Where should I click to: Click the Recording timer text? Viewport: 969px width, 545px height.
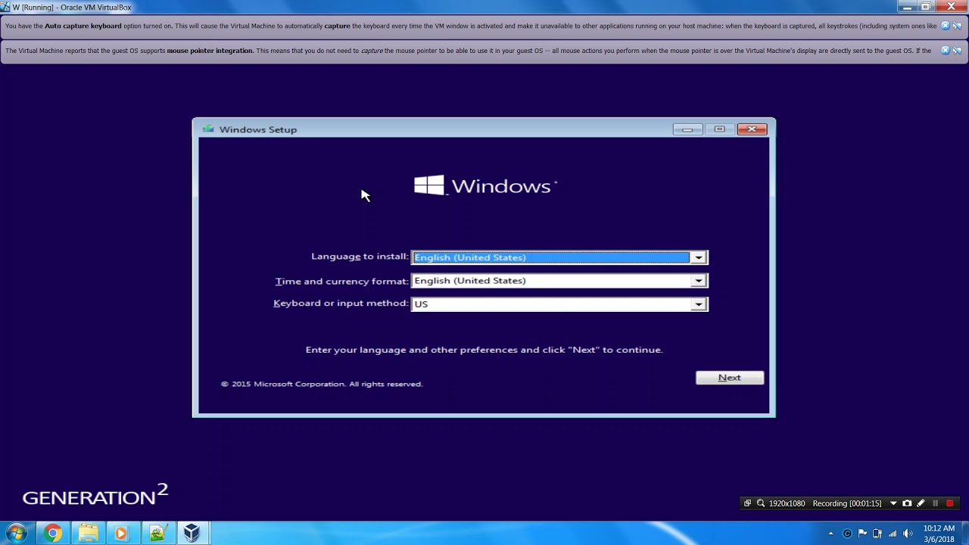point(847,503)
